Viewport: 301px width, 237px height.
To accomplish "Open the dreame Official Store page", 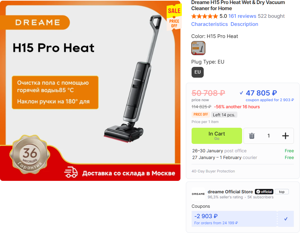I will 230,192.
